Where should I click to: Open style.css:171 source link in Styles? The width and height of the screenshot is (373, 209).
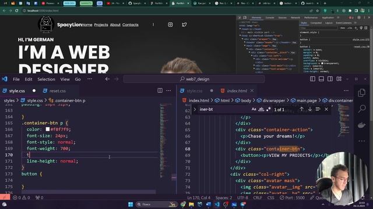coord(361,39)
